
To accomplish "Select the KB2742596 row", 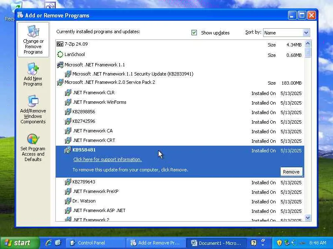I will [x=180, y=121].
